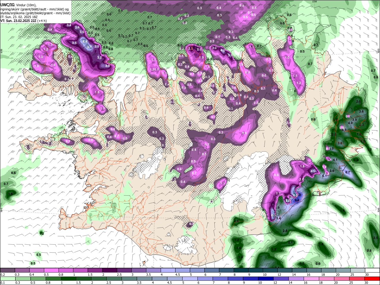
Task: Click the '0.2' label under the snow scale
Action: (x=3, y=275)
